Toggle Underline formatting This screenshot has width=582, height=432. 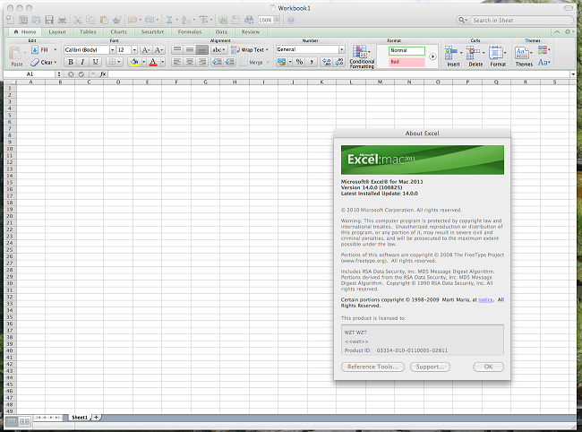coord(96,62)
